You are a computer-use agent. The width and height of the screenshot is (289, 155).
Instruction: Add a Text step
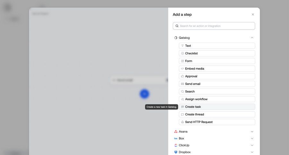tap(217, 46)
